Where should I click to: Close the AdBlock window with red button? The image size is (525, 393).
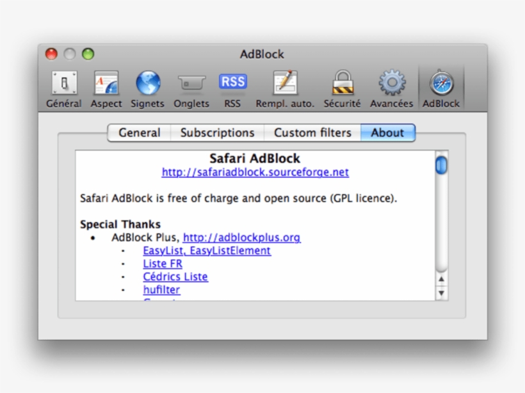51,54
